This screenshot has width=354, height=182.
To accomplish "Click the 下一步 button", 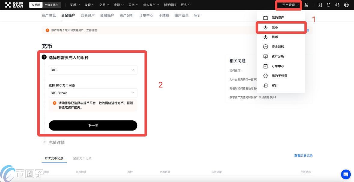I will pyautogui.click(x=93, y=125).
